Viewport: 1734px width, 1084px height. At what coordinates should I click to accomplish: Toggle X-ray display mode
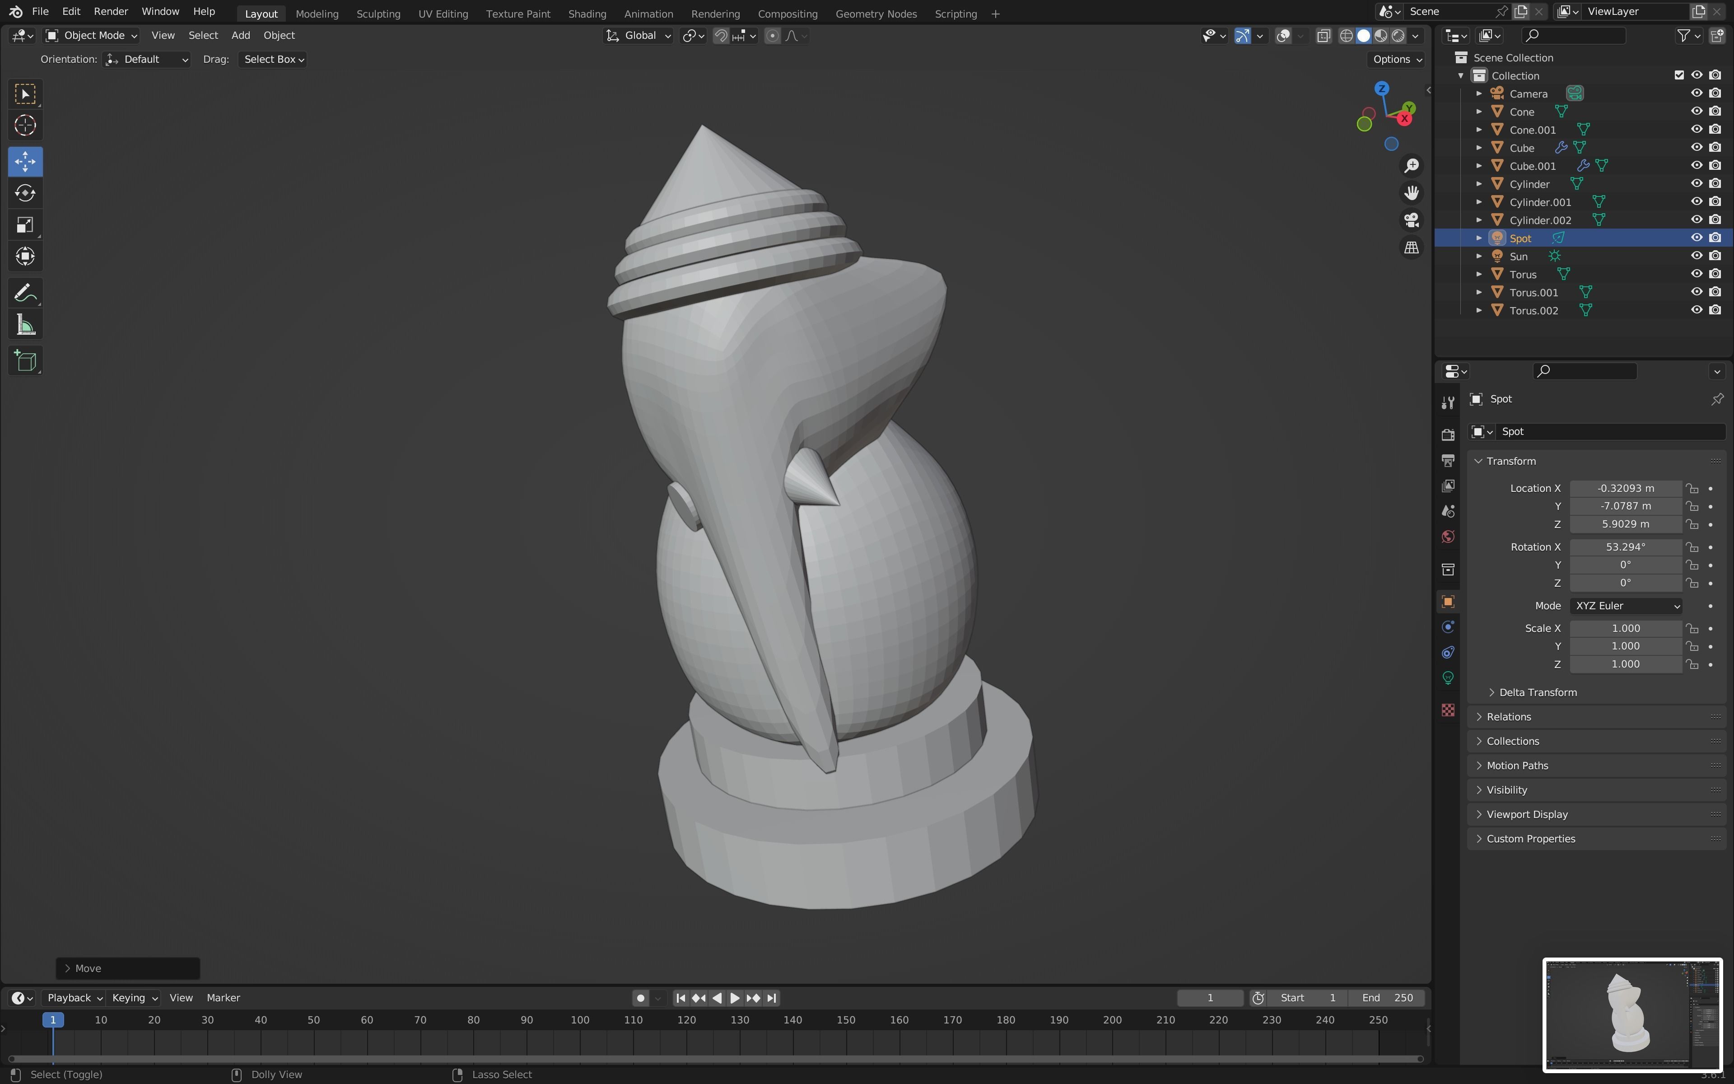(x=1324, y=35)
